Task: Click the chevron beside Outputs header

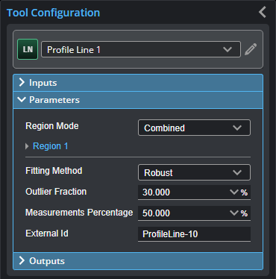Action: (x=22, y=260)
